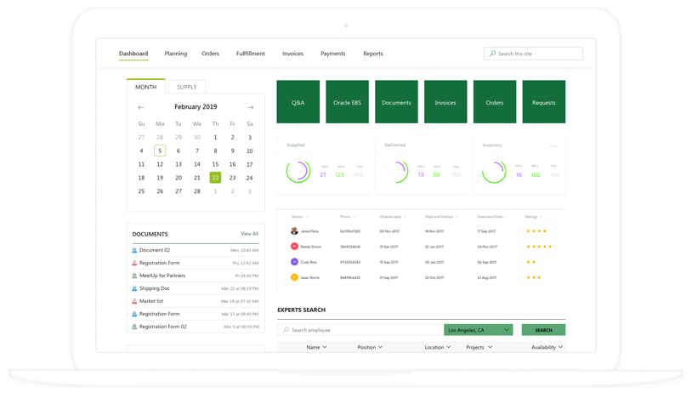This screenshot has height=398, width=692.
Task: Click Jared Pena's avatar photo
Action: click(294, 231)
